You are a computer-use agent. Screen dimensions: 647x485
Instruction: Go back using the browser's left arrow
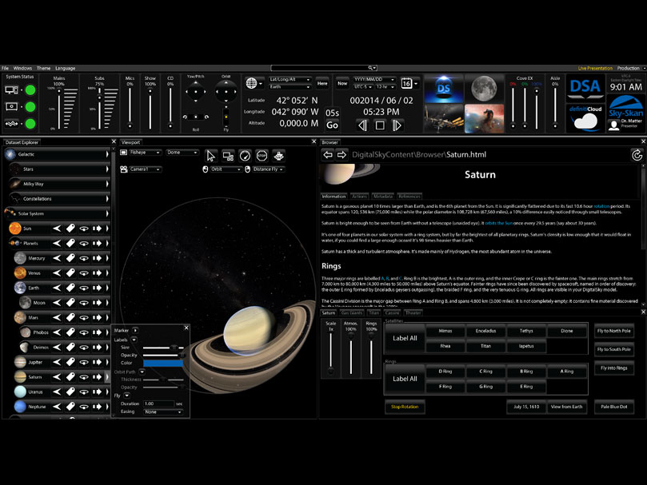(328, 154)
